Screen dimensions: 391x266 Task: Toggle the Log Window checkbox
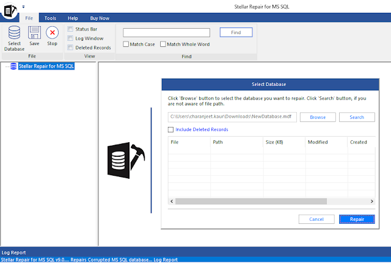tap(71, 38)
